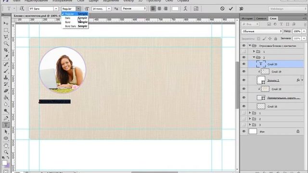Hide the Слой 18 layer

tap(244, 89)
